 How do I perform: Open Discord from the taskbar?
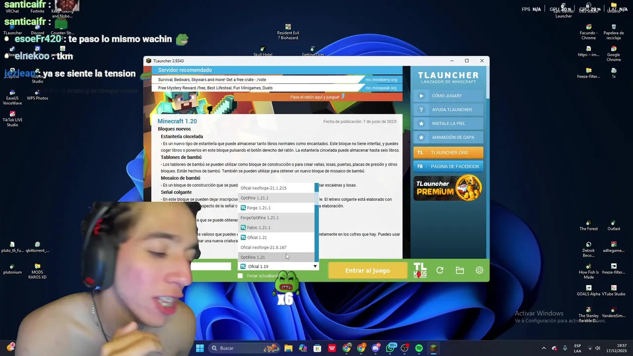pos(375,348)
